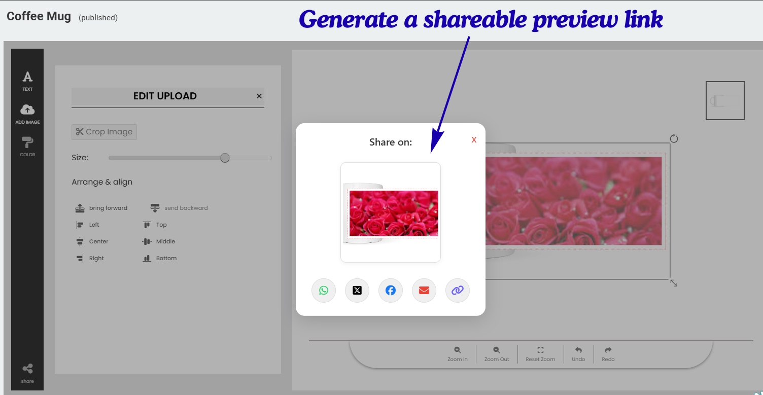Click bring forward arrange option
The height and width of the screenshot is (395, 763).
pos(101,208)
